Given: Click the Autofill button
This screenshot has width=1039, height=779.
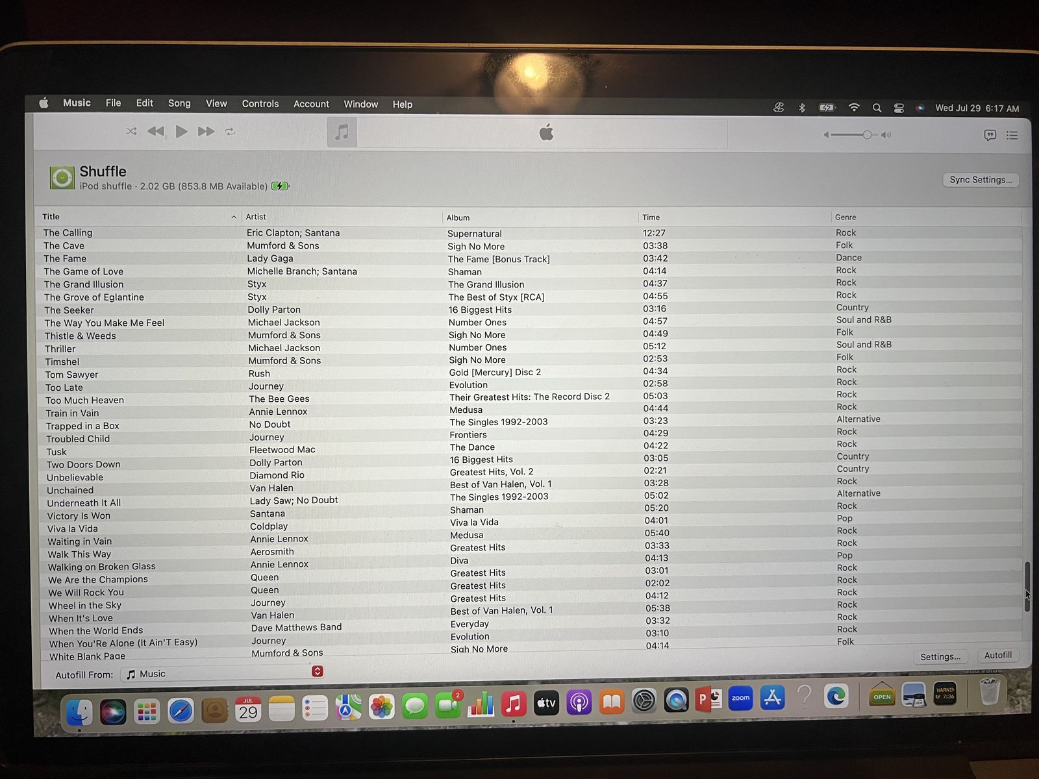Looking at the screenshot, I should tap(997, 656).
